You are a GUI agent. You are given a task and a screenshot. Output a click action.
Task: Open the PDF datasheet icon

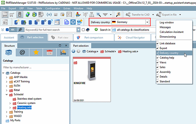(x=41, y=15)
